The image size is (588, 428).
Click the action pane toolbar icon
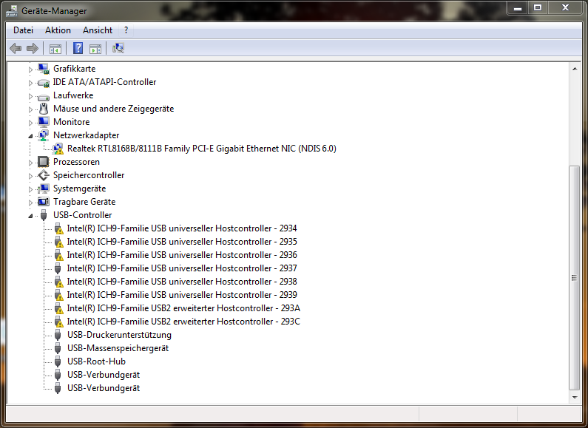[x=95, y=48]
